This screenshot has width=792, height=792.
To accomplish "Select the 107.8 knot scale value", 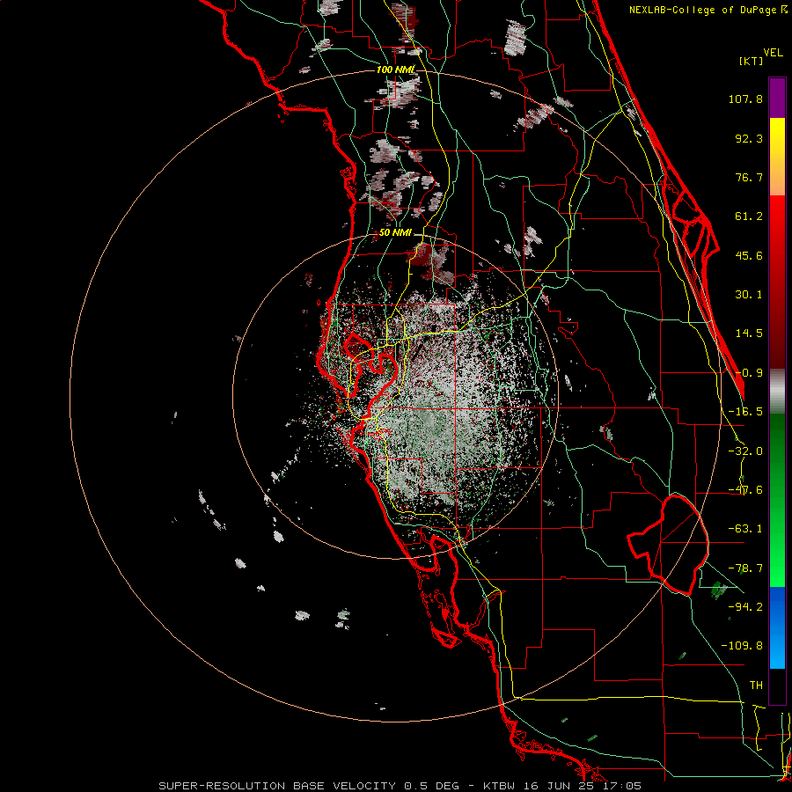I will (745, 99).
